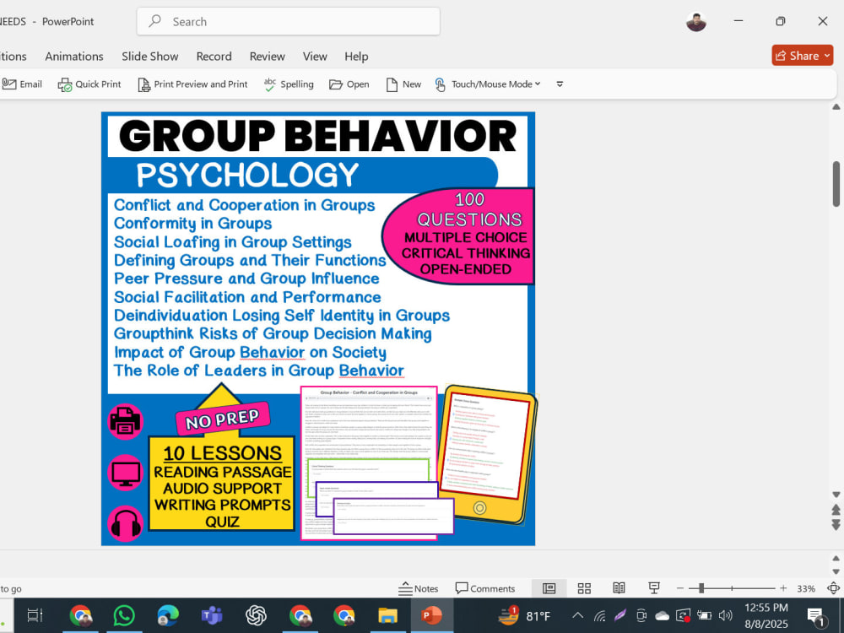Open ChatGPT from taskbar
The image size is (844, 633).
pyautogui.click(x=257, y=615)
